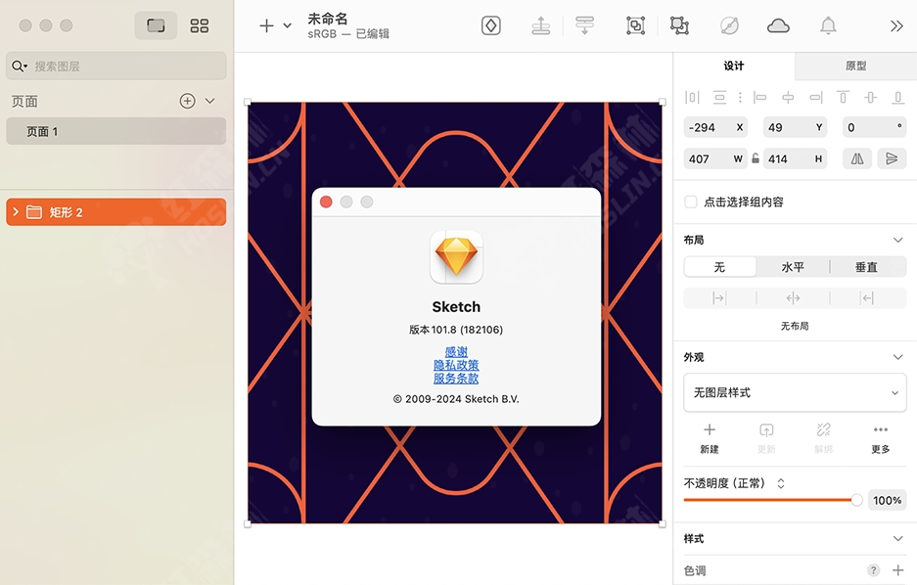Click distribute horizontally icon
Image resolution: width=917 pixels, height=585 pixels.
[692, 97]
